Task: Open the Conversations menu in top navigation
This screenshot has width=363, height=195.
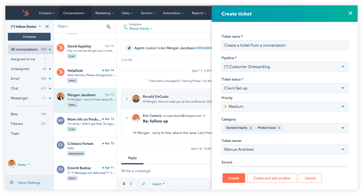Action: click(75, 13)
